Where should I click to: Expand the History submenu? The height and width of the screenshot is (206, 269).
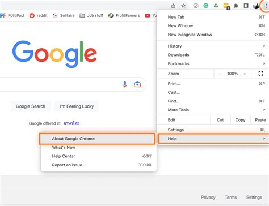(213, 46)
